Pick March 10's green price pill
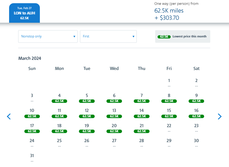Image resolution: width=229 pixels, height=167 pixels. tap(32, 116)
